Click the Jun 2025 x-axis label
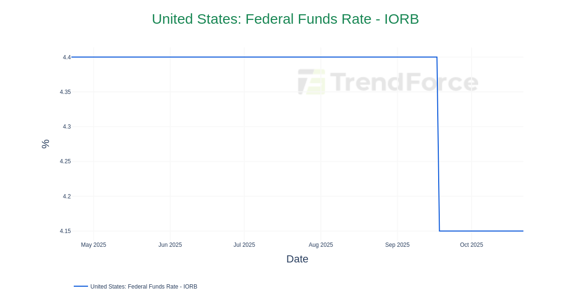The width and height of the screenshot is (571, 299). (x=170, y=245)
